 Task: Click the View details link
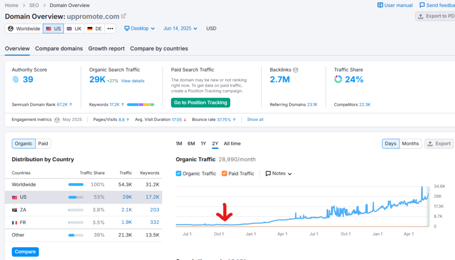(132, 81)
